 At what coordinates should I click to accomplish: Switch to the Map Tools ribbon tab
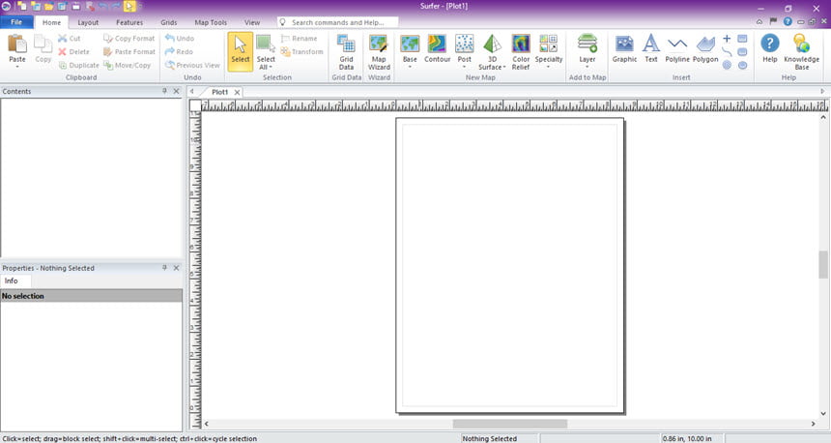coord(211,22)
